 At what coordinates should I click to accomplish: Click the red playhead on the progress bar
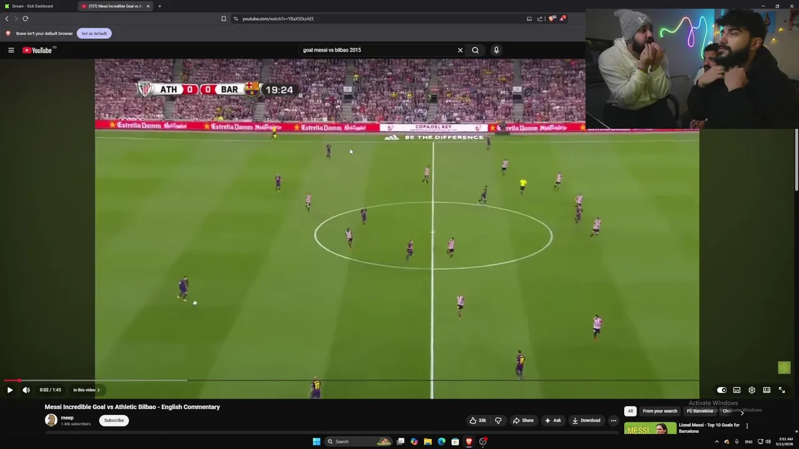coord(19,380)
